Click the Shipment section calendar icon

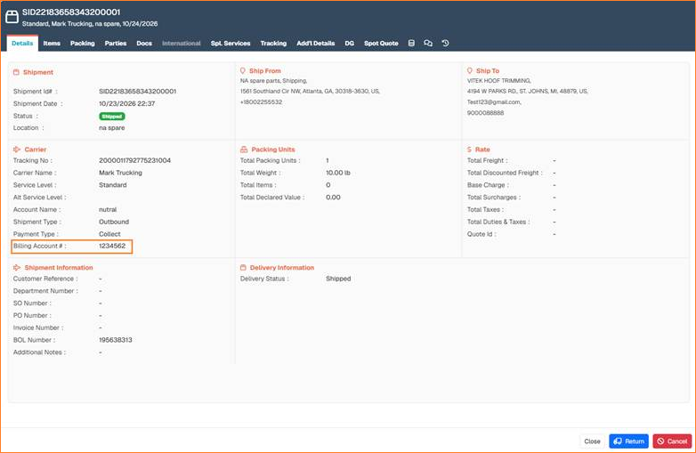click(x=16, y=72)
